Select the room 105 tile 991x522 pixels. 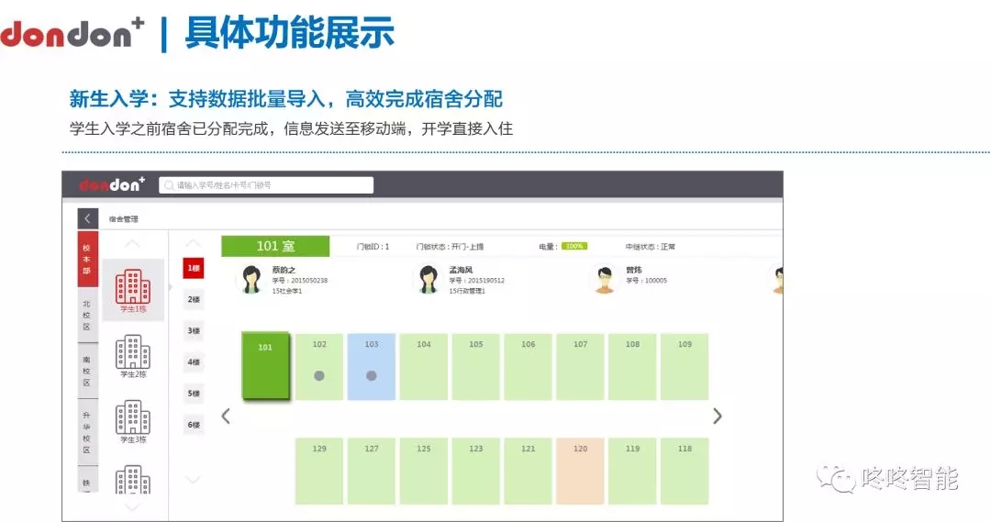[476, 367]
